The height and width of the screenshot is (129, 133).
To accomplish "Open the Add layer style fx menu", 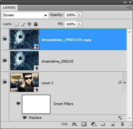I will coord(74,124).
